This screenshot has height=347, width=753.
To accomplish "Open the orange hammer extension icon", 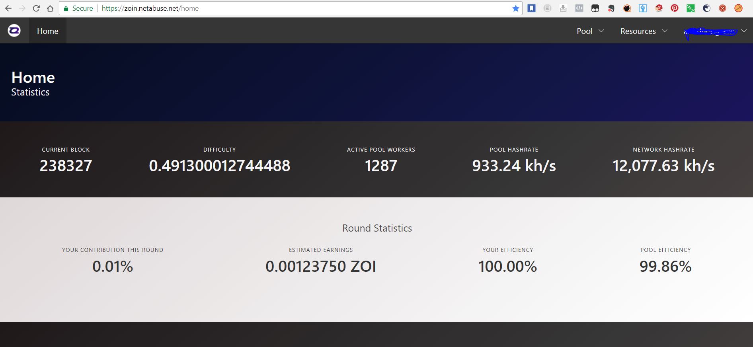I will point(738,8).
